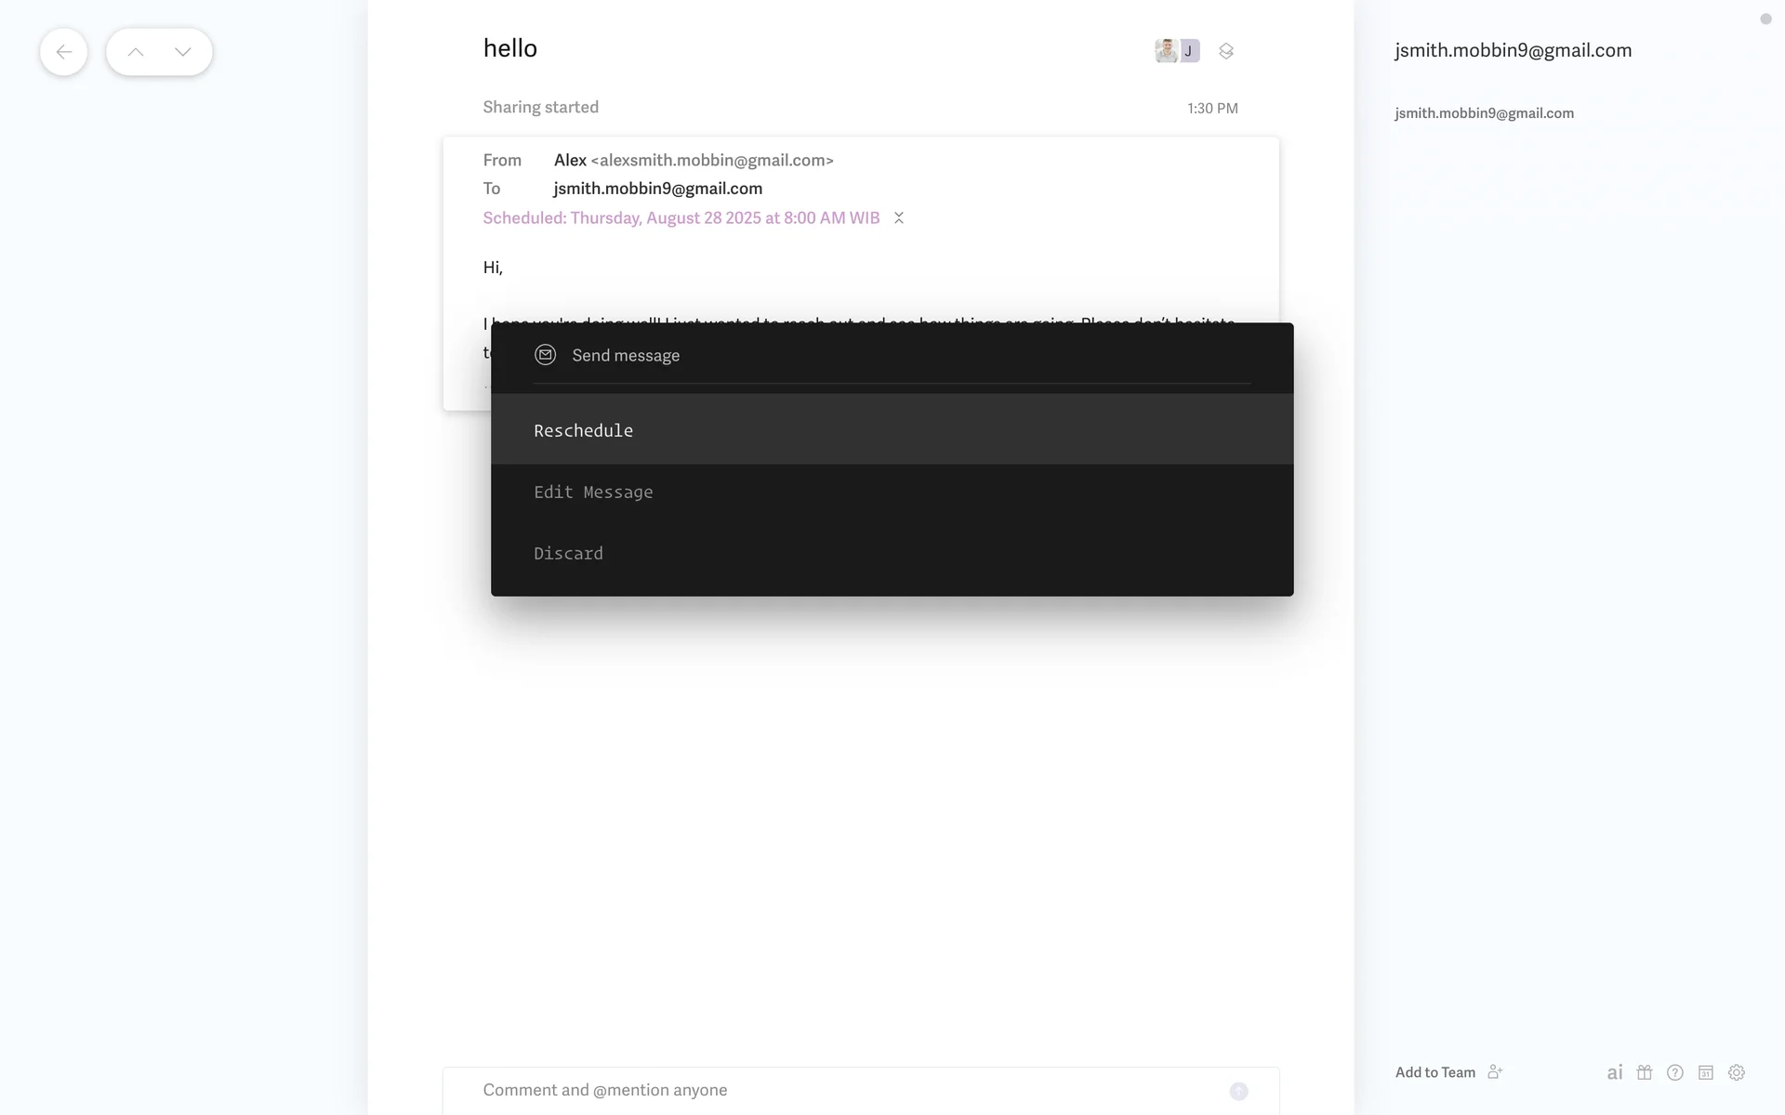The height and width of the screenshot is (1115, 1785).
Task: Click the gift referral icon
Action: pos(1645,1072)
